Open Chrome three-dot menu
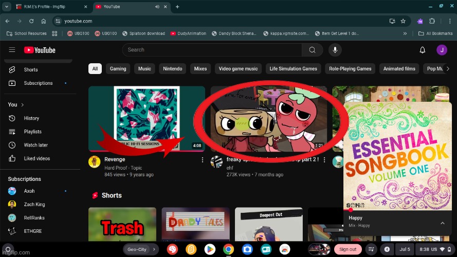The image size is (457, 257). tap(450, 21)
